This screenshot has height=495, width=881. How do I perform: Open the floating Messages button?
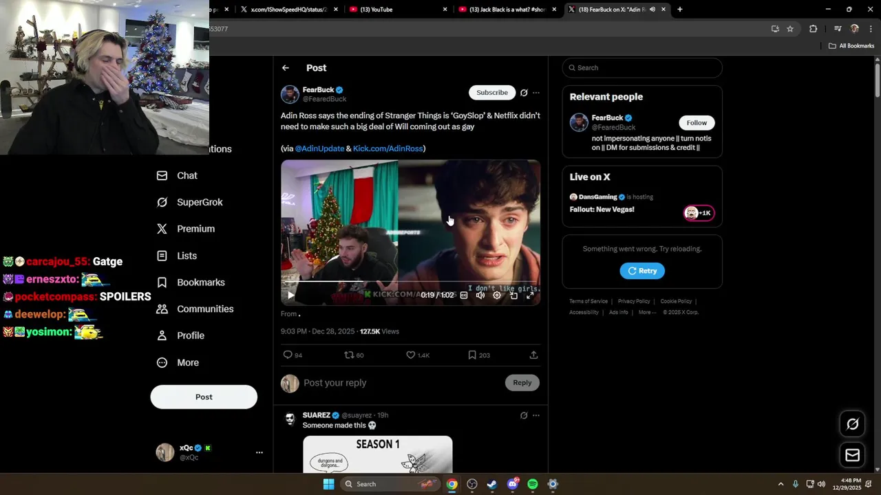click(x=852, y=455)
